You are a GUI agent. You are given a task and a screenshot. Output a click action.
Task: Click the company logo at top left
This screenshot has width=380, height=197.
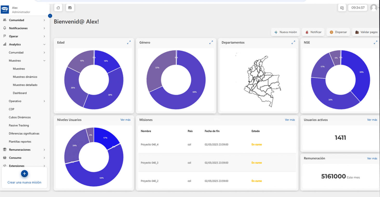click(5, 10)
